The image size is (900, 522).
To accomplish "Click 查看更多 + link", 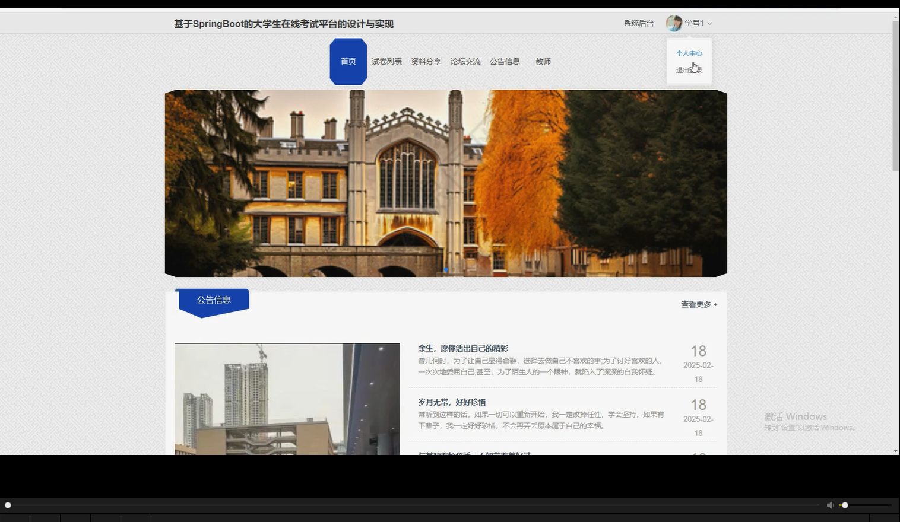I will [699, 304].
